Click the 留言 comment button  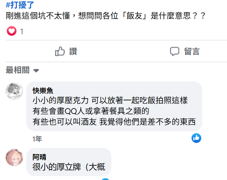coord(185,51)
